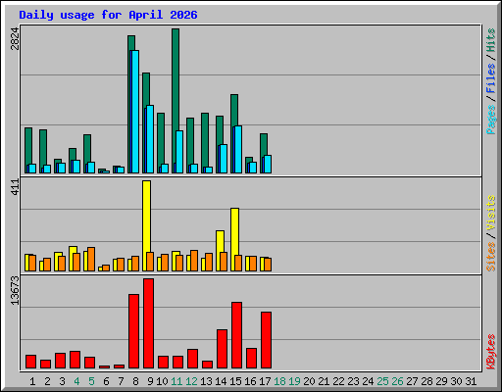This screenshot has width=502, height=392.
Task: Select the red KBytes bar for day 4
Action: coord(75,360)
